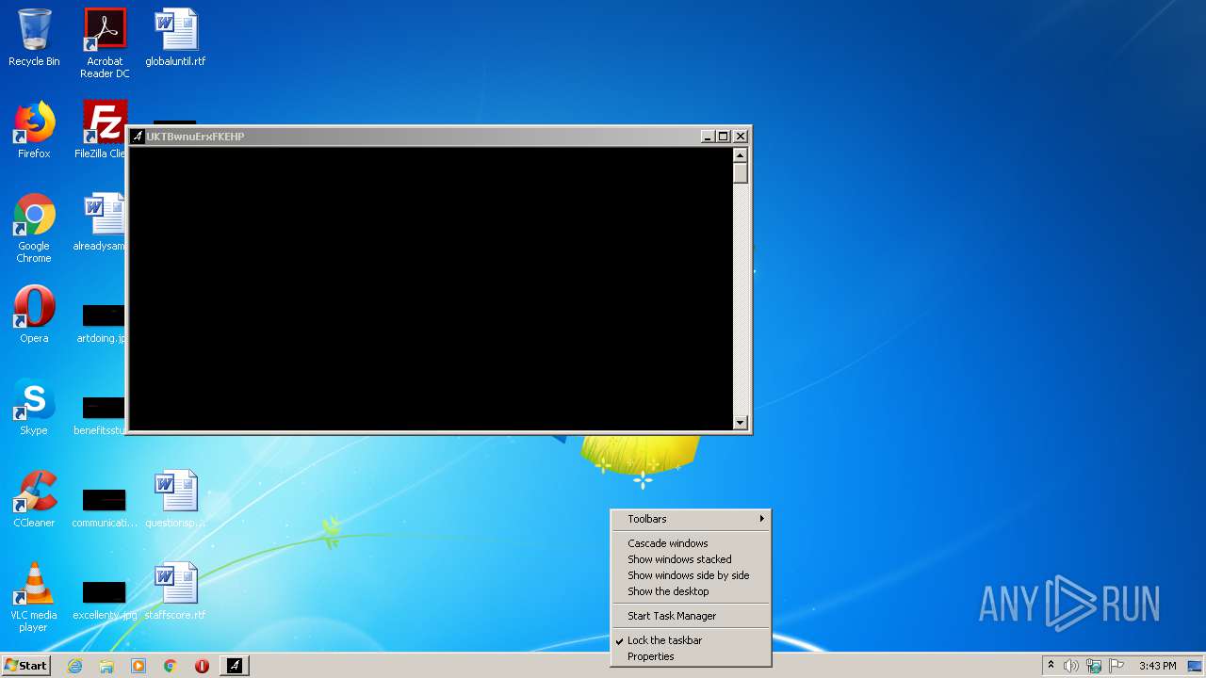Click the Start button

tap(25, 666)
